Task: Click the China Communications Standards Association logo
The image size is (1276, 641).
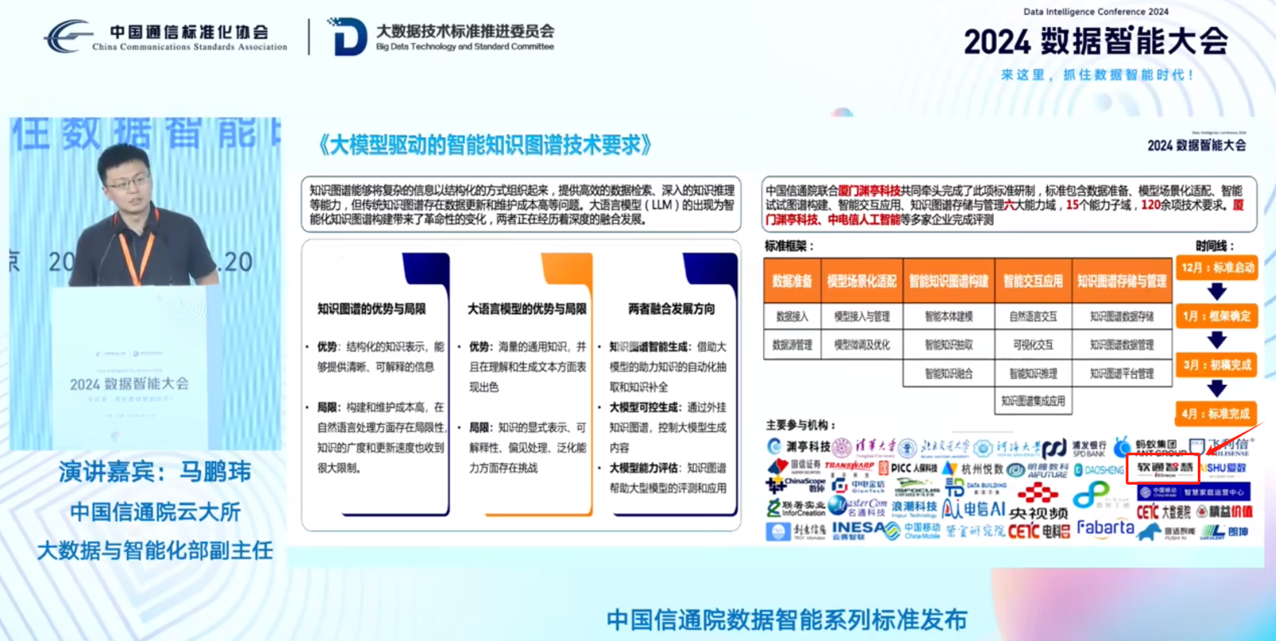Action: 166,37
